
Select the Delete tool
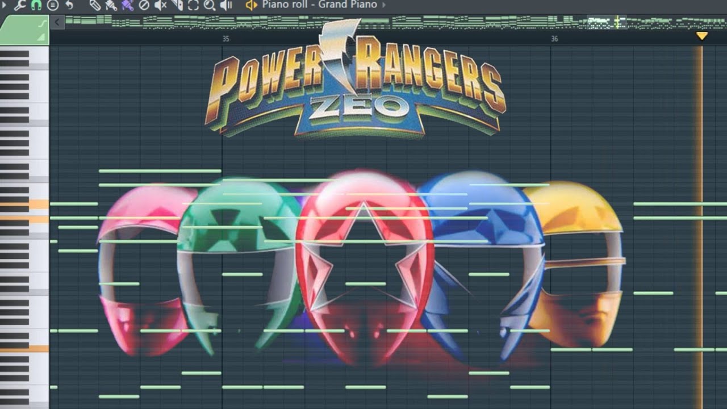(144, 5)
